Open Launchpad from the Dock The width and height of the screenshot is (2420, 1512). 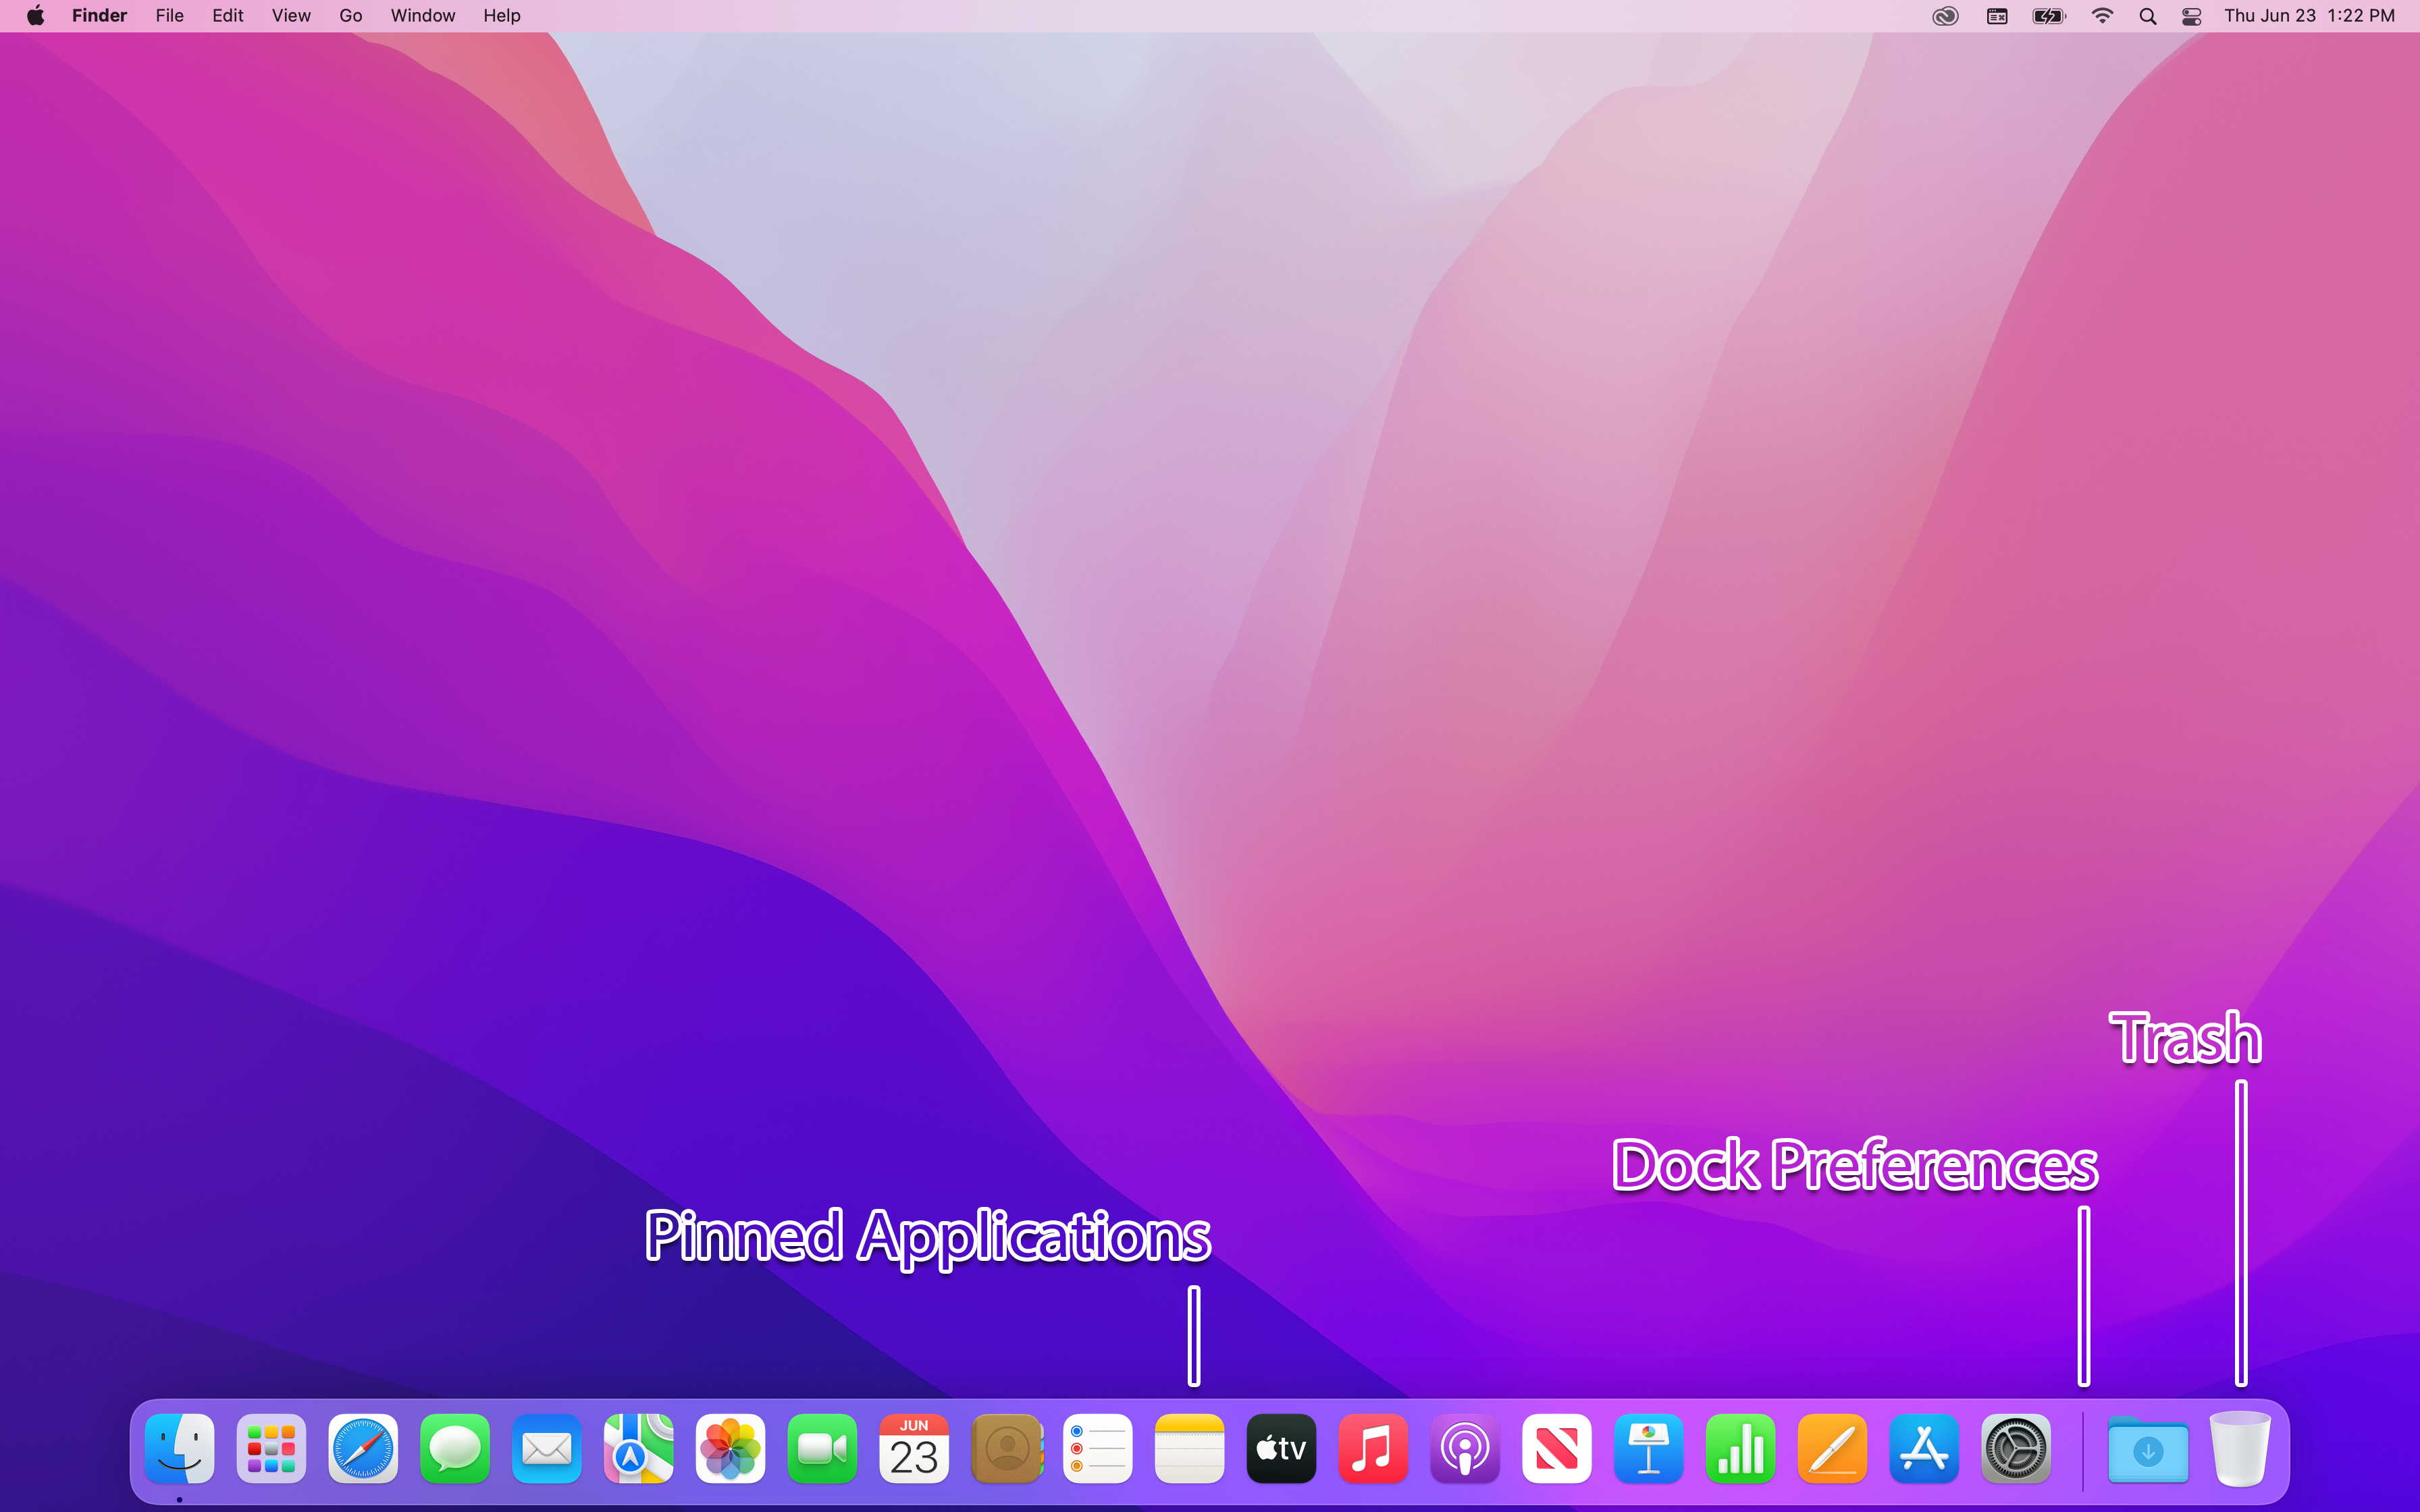pyautogui.click(x=271, y=1448)
